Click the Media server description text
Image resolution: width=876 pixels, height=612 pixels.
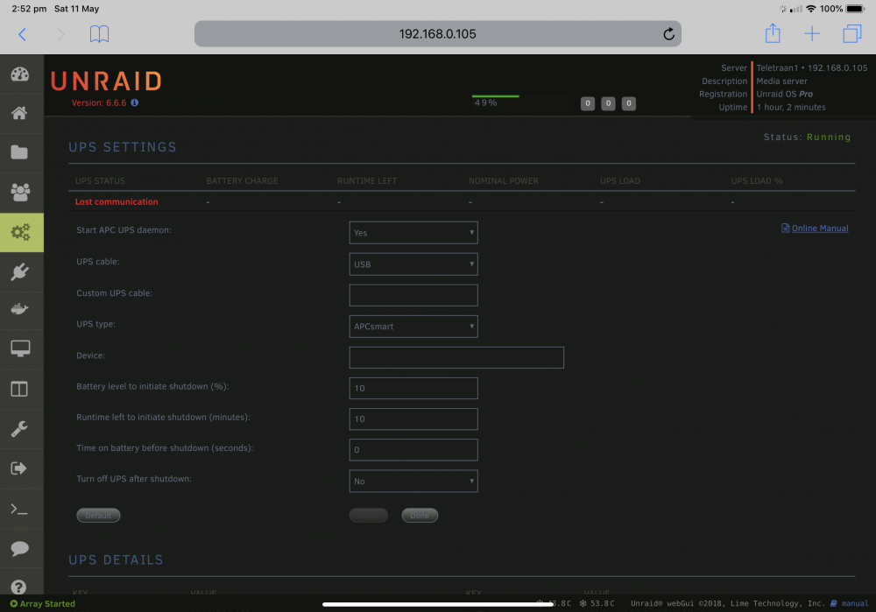781,81
